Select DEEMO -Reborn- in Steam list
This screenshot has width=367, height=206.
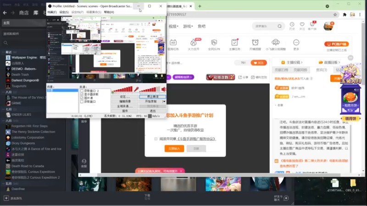(x=23, y=69)
